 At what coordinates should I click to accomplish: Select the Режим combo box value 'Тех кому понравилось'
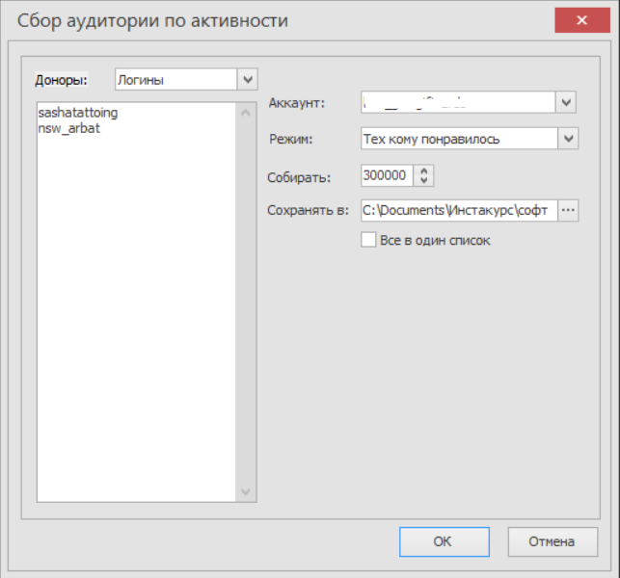[459, 139]
